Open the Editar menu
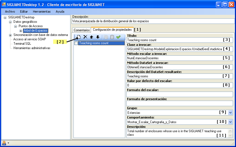 pos(24,12)
